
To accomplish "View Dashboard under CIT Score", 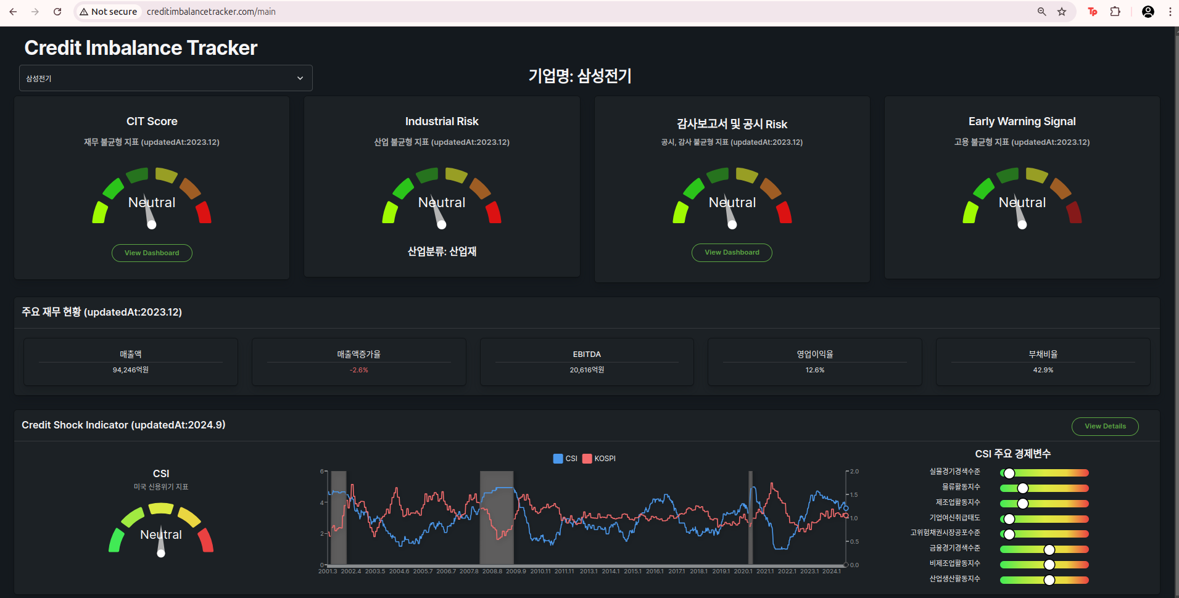I will tap(152, 253).
